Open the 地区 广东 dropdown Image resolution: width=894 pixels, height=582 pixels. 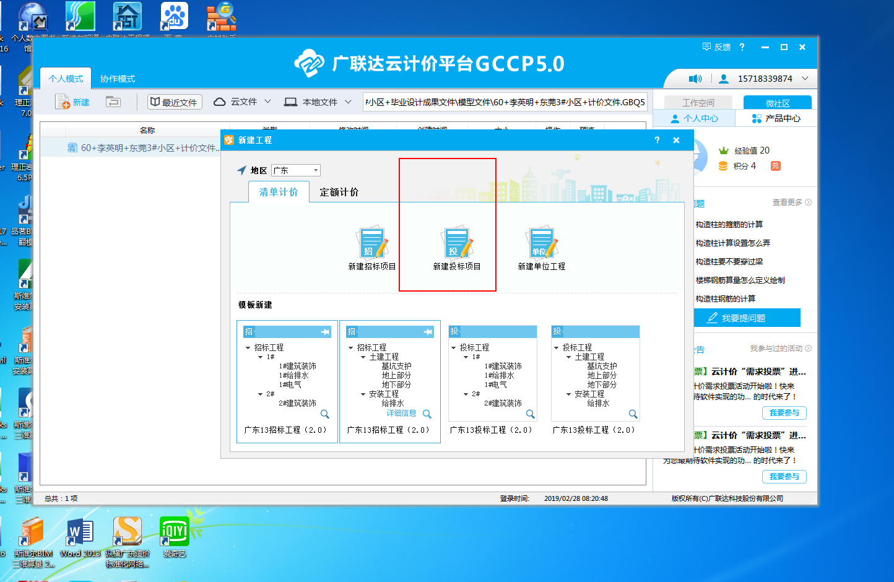tap(296, 170)
